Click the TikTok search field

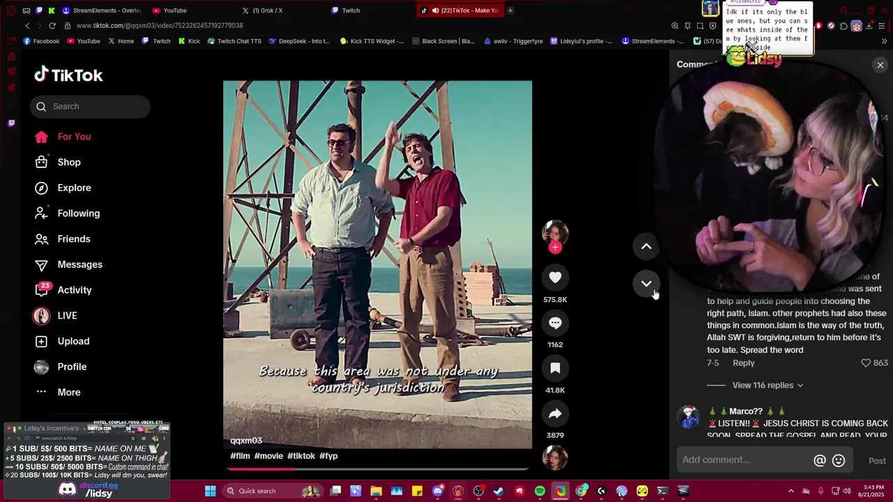[x=90, y=106]
